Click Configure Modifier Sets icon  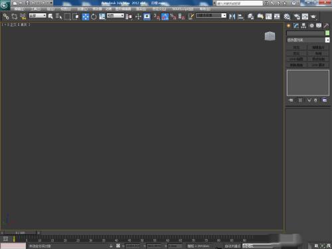click(x=325, y=100)
